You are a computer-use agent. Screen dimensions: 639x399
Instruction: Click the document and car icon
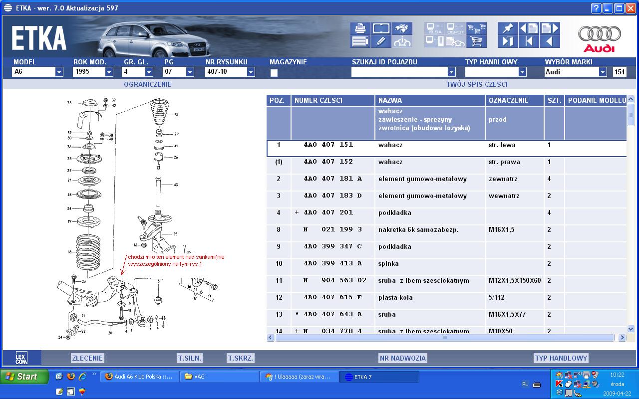[x=455, y=41]
